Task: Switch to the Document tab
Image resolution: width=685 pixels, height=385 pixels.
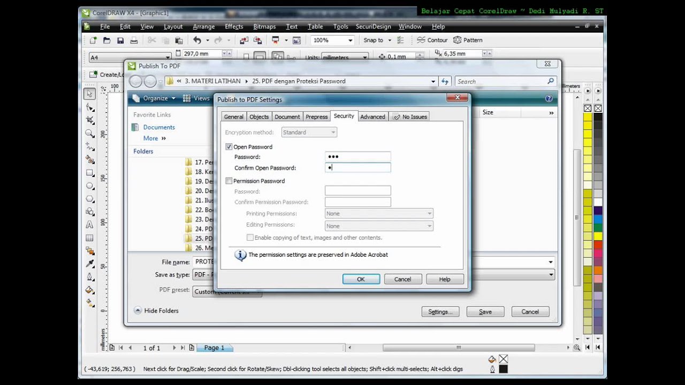Action: 287,117
